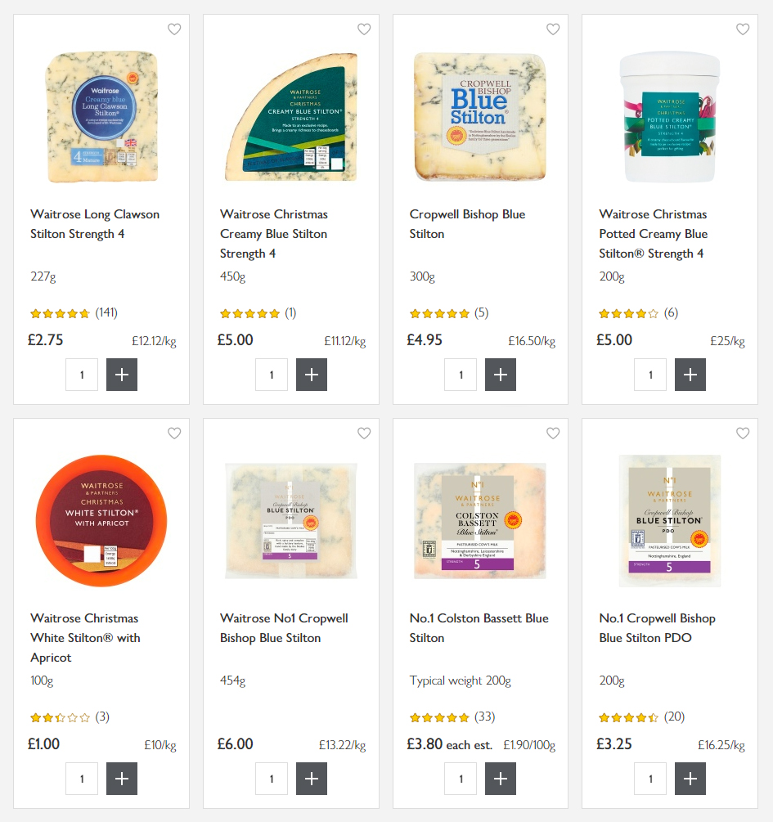Open Waitrose Christmas Creamy Blue Stilton Strength 4 link

click(274, 234)
